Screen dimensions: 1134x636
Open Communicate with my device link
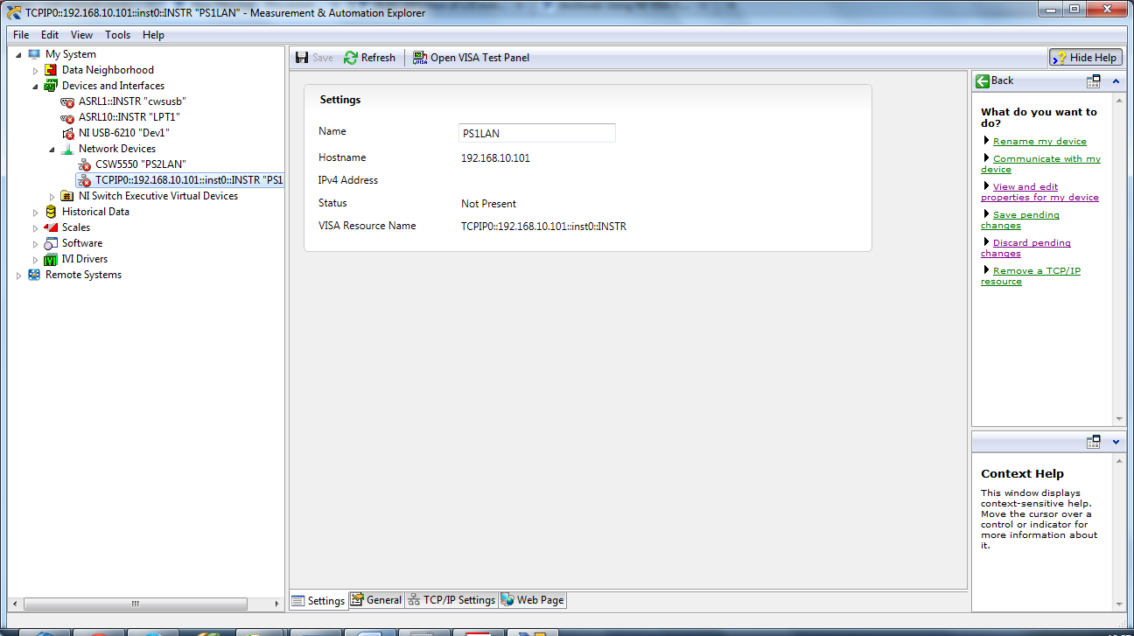[x=1040, y=164]
